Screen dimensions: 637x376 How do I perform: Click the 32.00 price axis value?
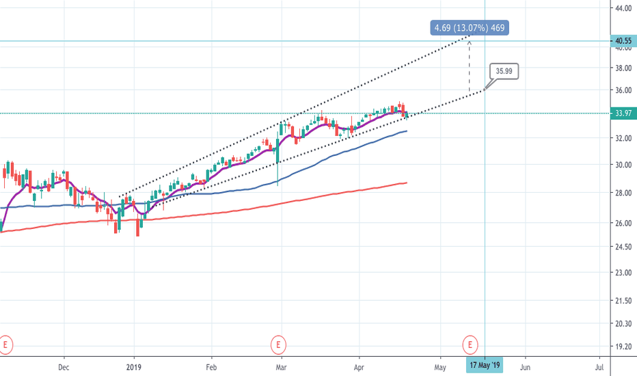point(623,138)
